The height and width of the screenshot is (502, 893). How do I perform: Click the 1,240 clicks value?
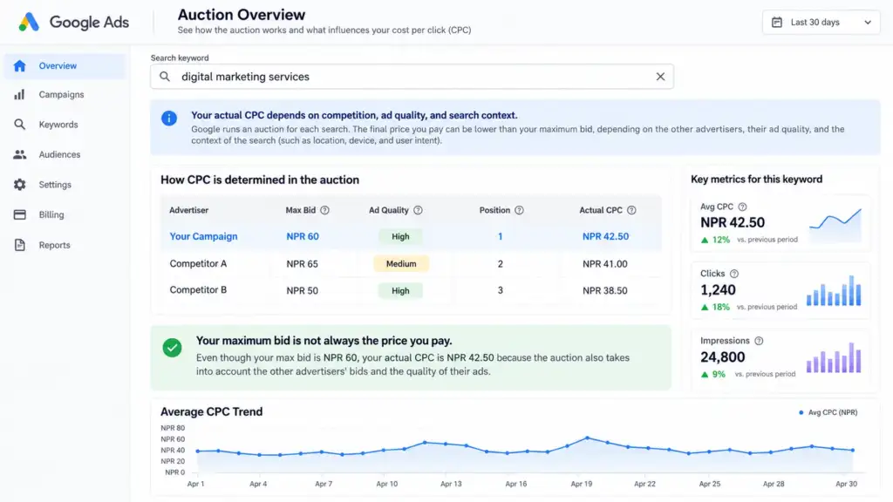[718, 289]
